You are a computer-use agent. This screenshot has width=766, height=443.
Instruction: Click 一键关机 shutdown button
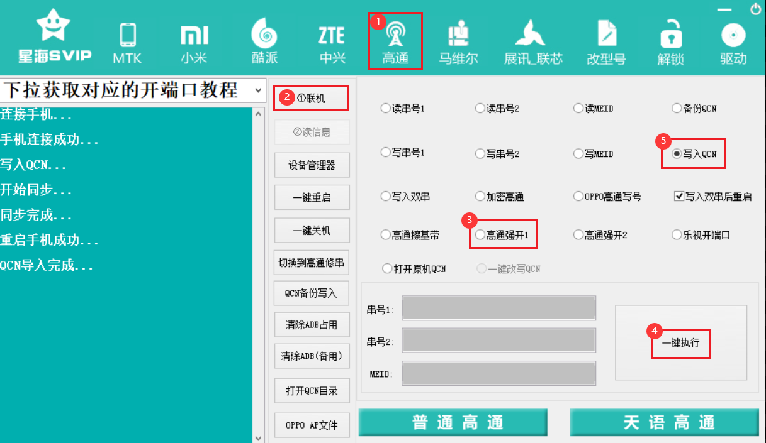tap(312, 230)
